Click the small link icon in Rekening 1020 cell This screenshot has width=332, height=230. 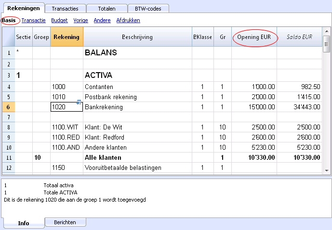[x=79, y=102]
